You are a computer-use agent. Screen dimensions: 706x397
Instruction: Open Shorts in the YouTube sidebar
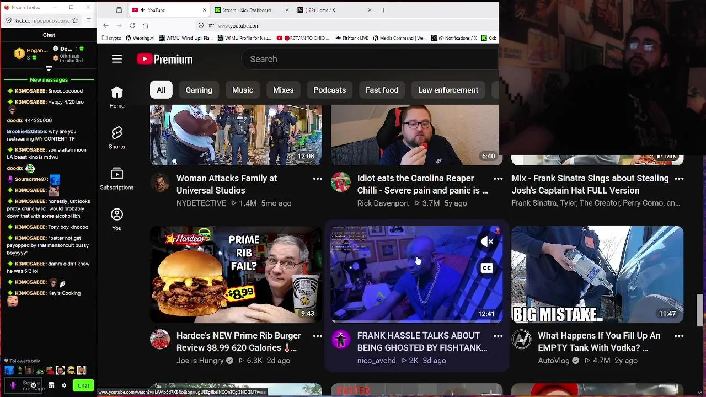117,138
